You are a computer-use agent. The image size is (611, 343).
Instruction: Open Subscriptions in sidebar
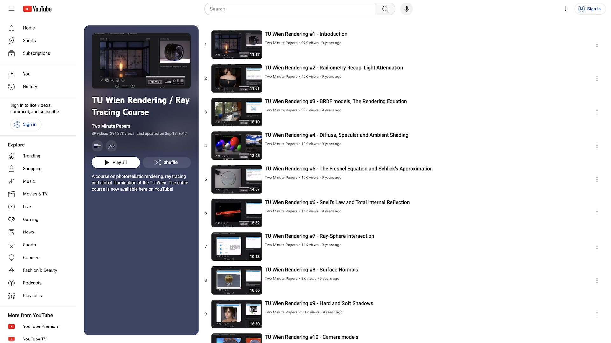click(x=38, y=53)
